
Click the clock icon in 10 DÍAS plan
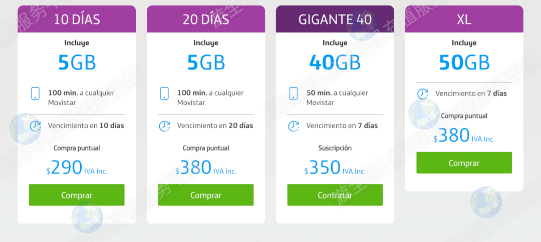35,126
